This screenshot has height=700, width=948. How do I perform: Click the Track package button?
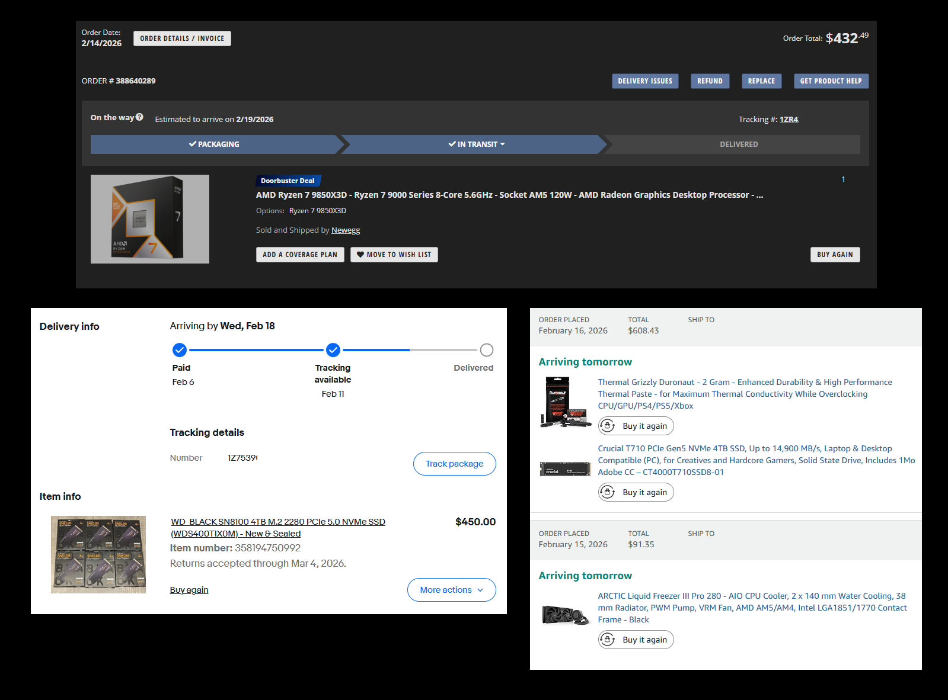tap(455, 464)
